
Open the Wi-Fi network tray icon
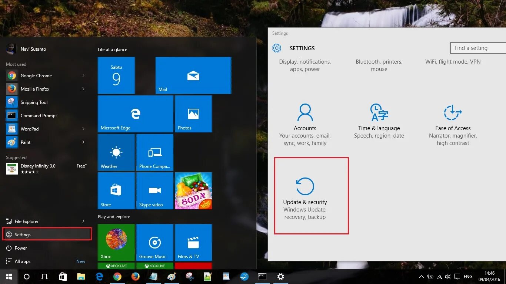pos(439,277)
